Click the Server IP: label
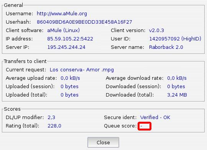This screenshot has width=207, height=150. tap(17, 47)
